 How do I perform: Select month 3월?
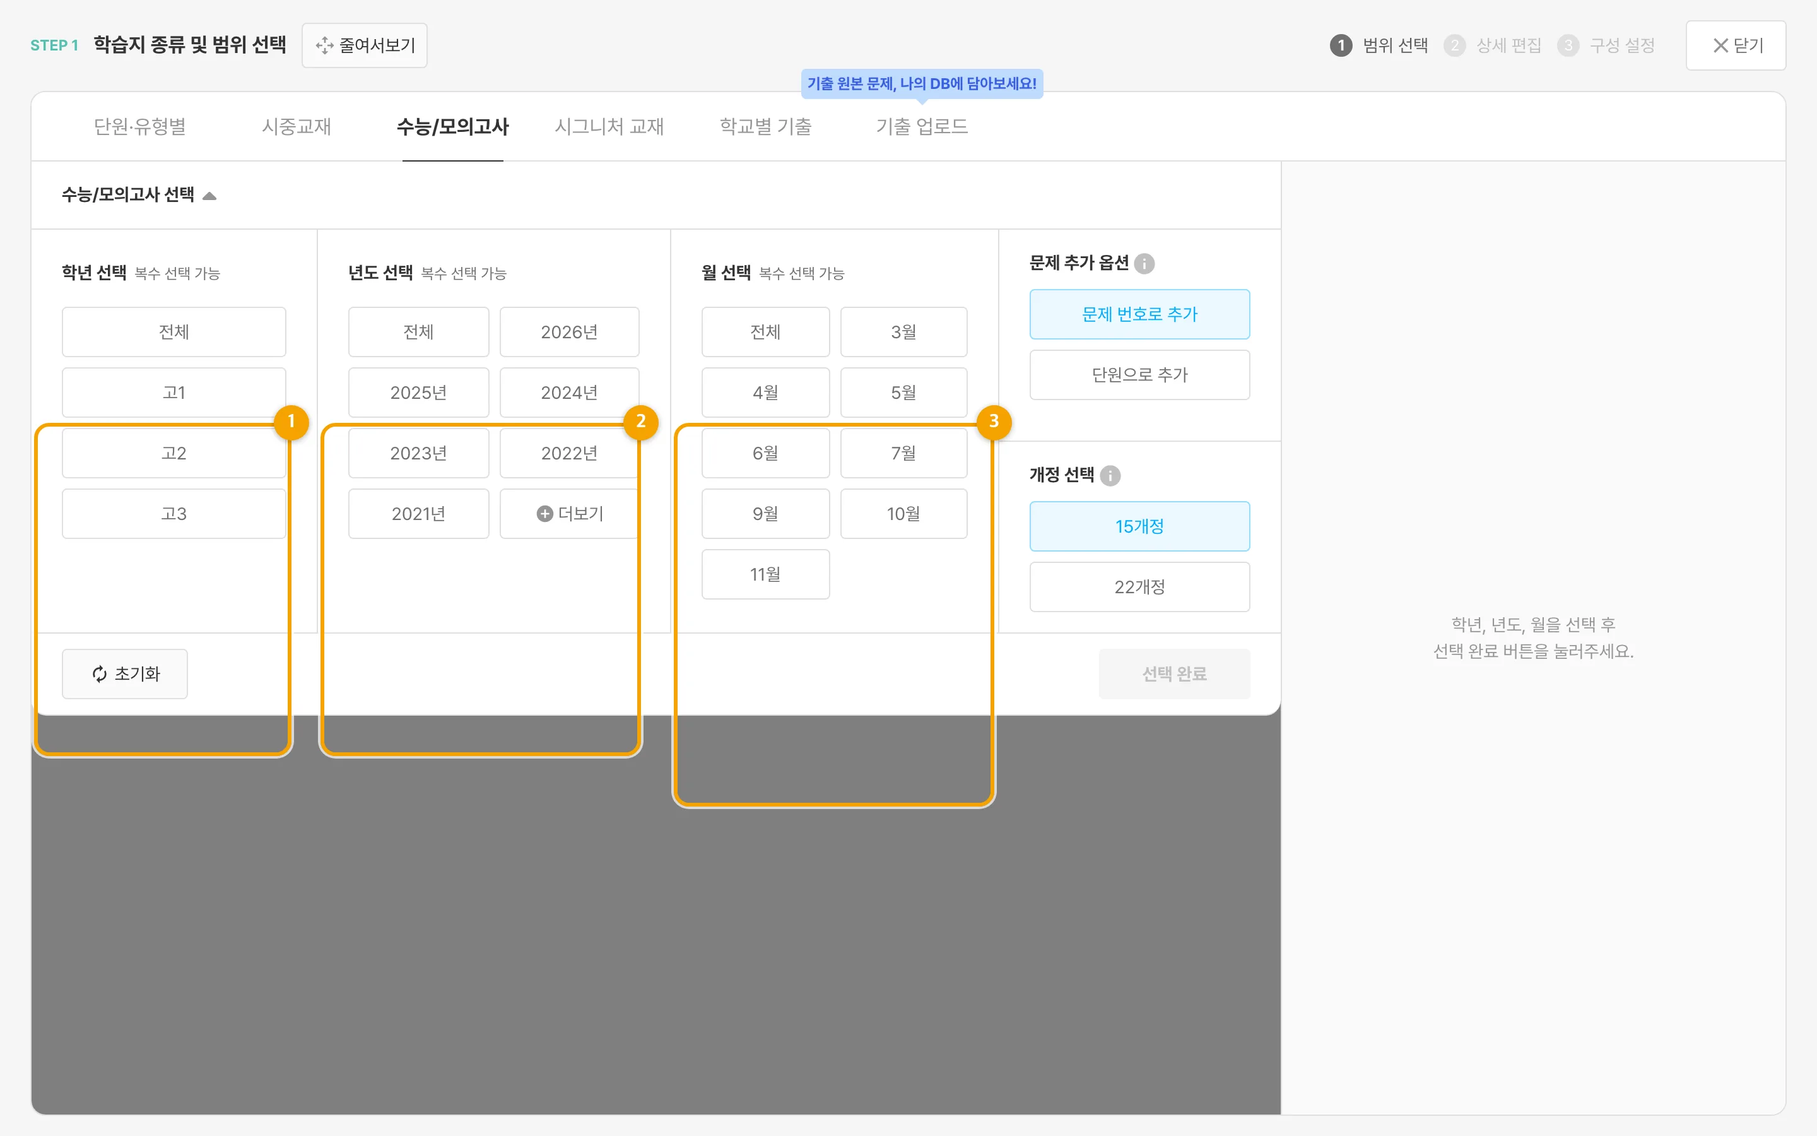tap(904, 332)
